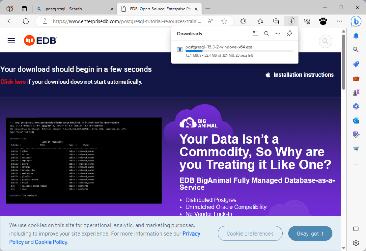The height and width of the screenshot is (251, 366).
Task: Open the Collections toolbar icon
Action: point(276,21)
